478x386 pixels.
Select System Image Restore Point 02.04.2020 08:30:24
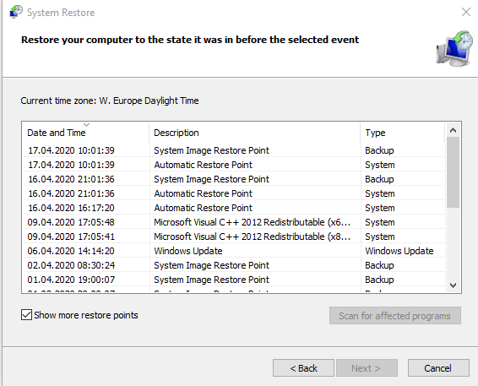click(x=234, y=265)
